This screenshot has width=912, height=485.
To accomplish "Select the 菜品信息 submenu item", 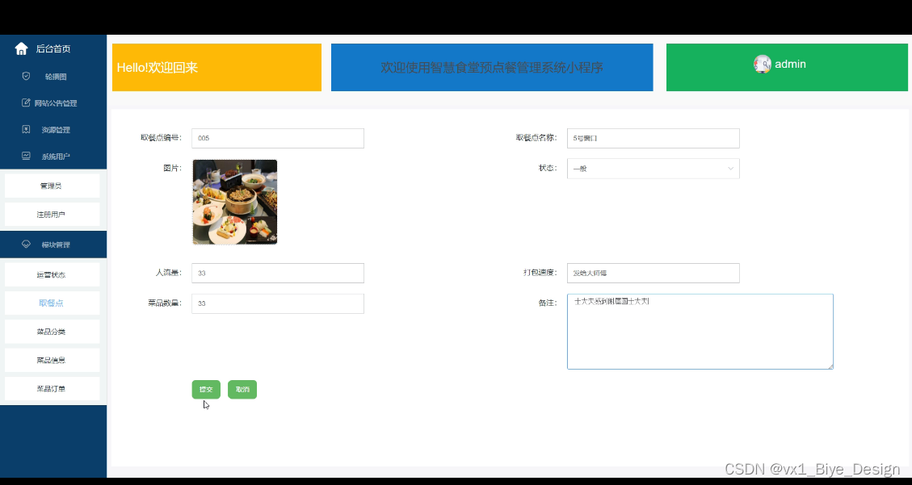I will pos(52,360).
